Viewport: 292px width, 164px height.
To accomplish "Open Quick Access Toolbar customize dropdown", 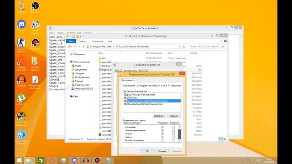I will click(81, 36).
